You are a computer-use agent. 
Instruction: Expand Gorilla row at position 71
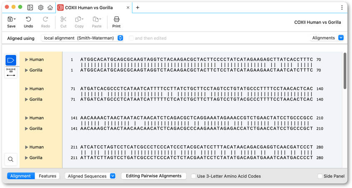click(x=27, y=99)
